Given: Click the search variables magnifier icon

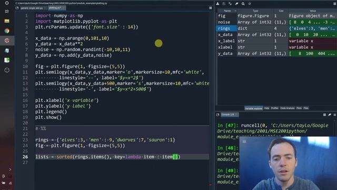Looking at the screenshot, I should [x=243, y=4].
